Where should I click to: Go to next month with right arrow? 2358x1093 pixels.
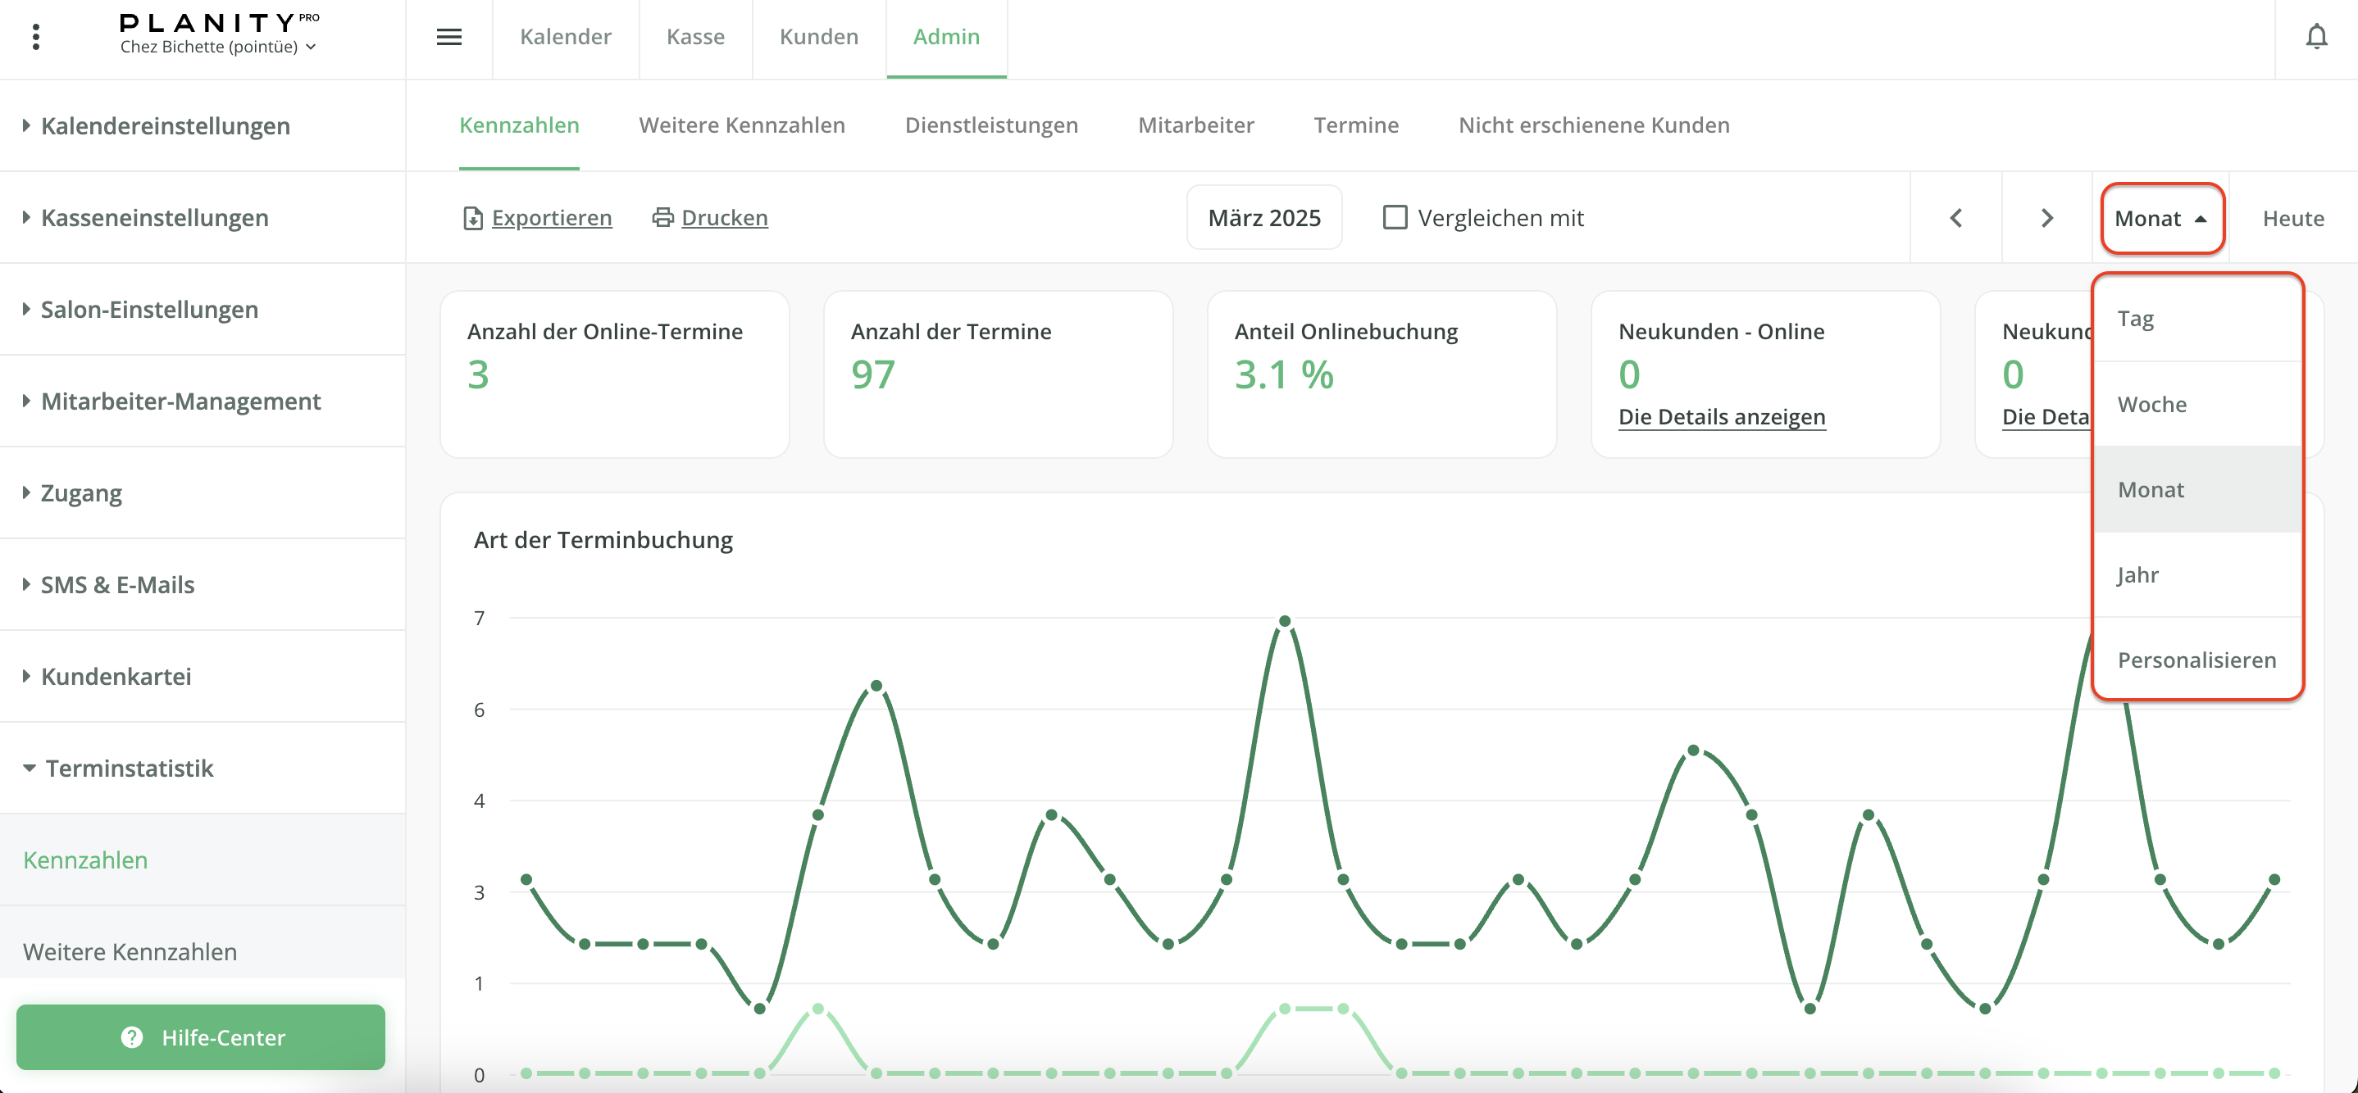[x=2046, y=218]
